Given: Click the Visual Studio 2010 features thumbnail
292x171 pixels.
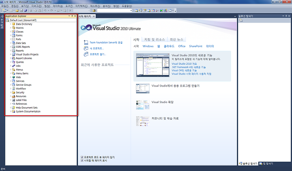Looking at the screenshot, I should [x=153, y=65].
